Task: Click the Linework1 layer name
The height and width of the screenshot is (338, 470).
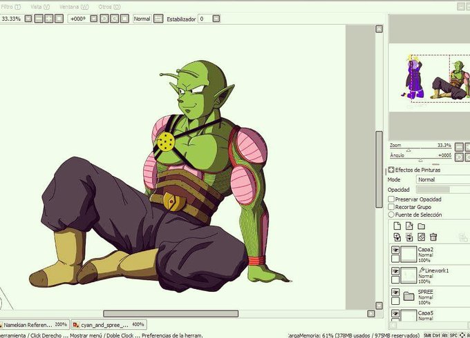Action: coord(437,270)
